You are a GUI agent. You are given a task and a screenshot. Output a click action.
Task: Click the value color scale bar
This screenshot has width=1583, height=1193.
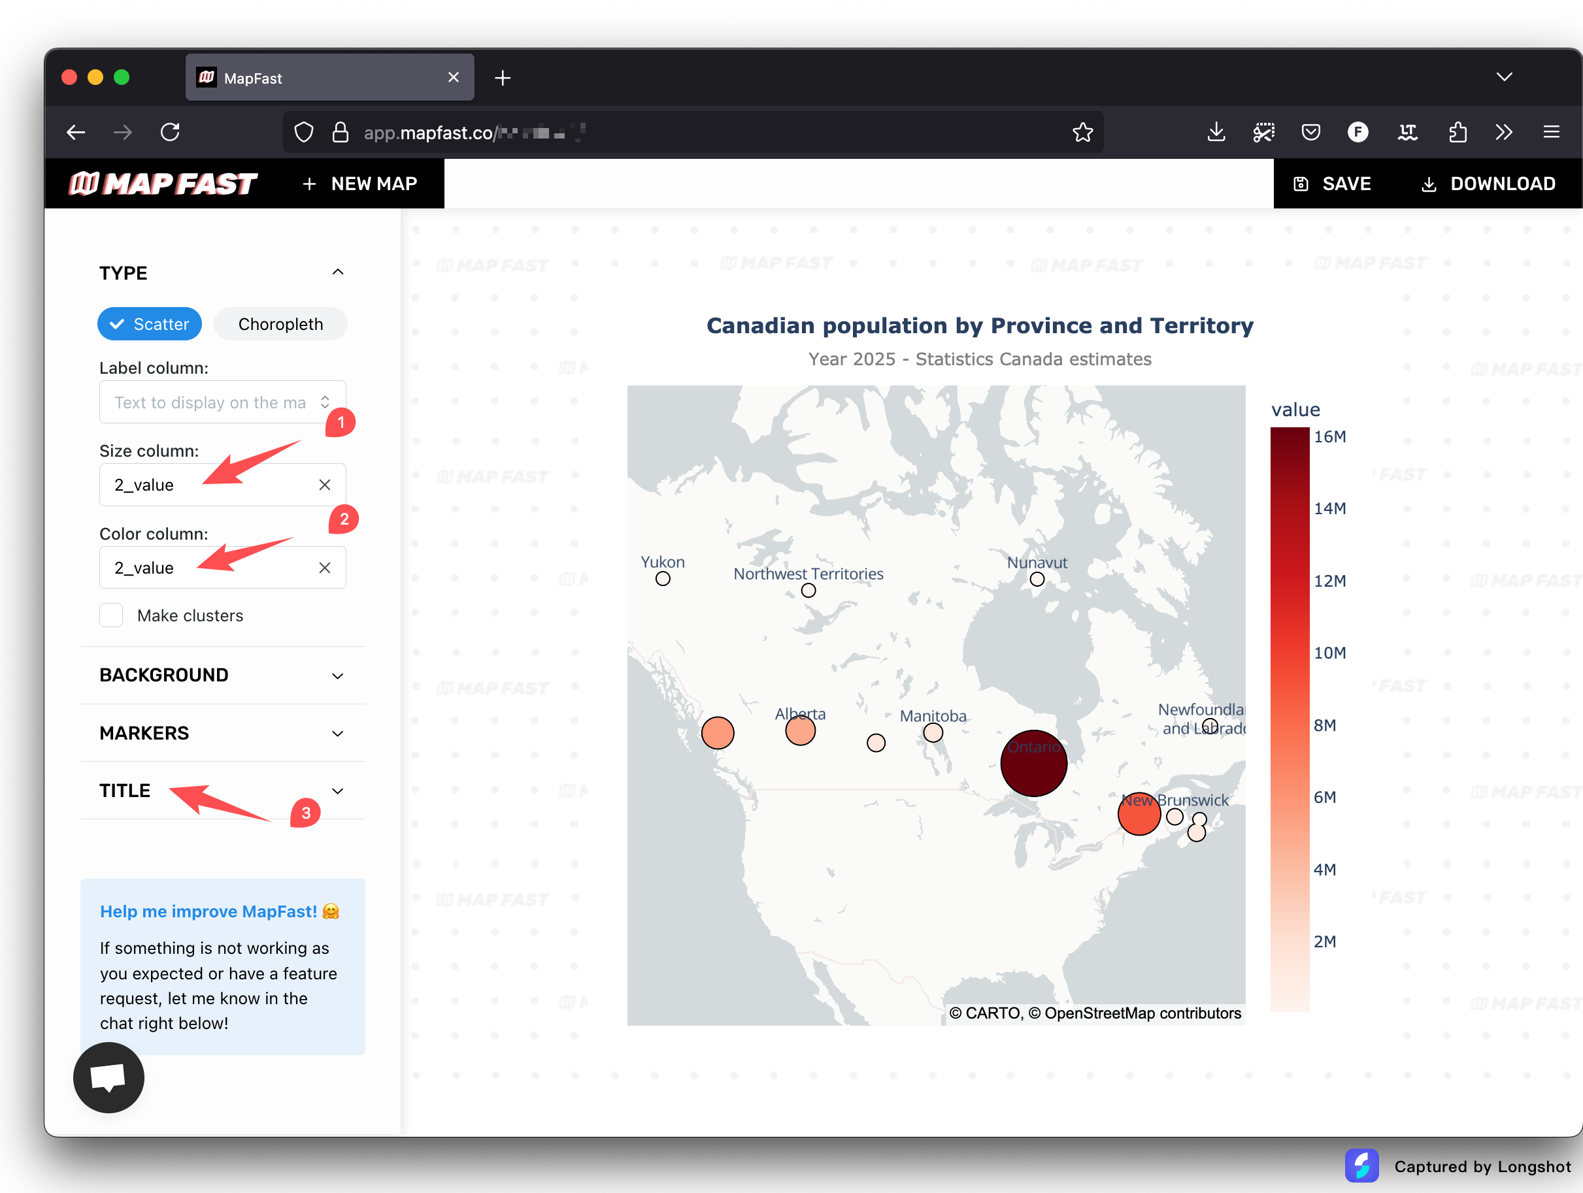click(1290, 719)
